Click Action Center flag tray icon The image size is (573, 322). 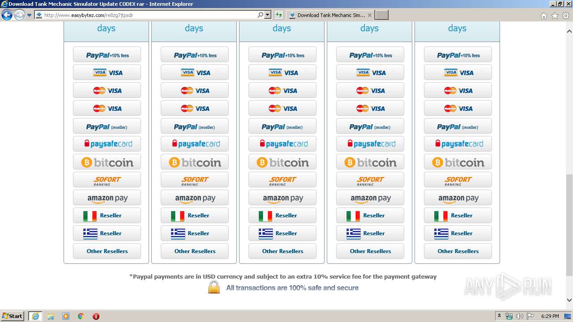pos(530,316)
